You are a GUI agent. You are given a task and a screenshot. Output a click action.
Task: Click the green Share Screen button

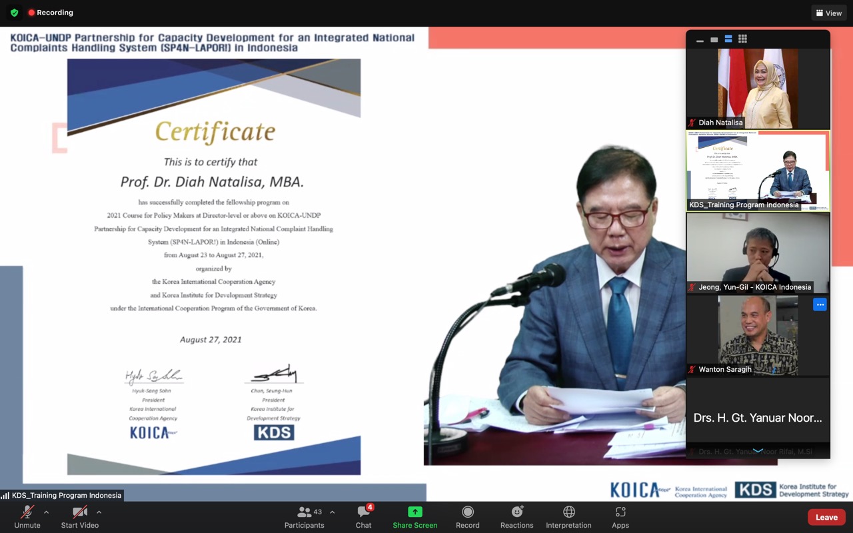(x=415, y=517)
